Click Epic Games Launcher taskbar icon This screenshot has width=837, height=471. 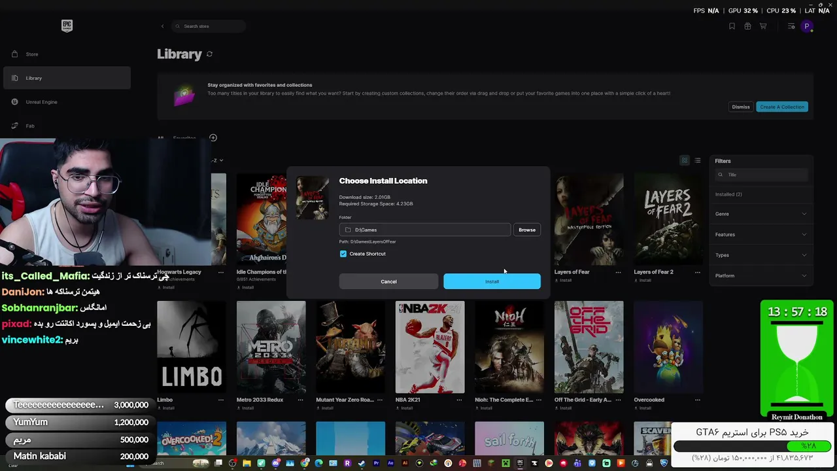pyautogui.click(x=520, y=464)
